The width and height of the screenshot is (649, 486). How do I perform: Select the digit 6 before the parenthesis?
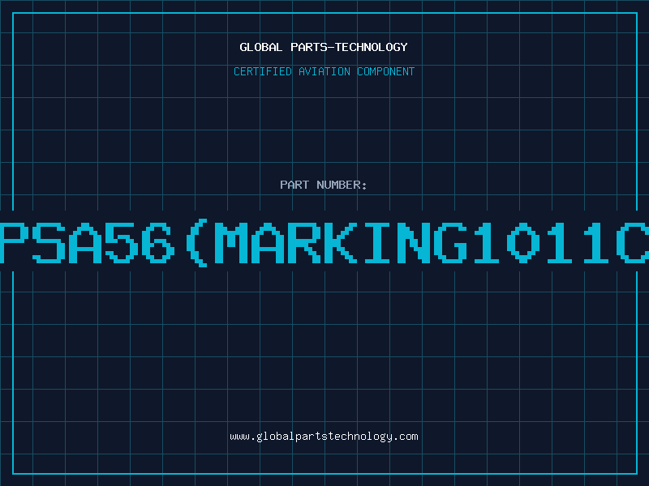coord(158,242)
